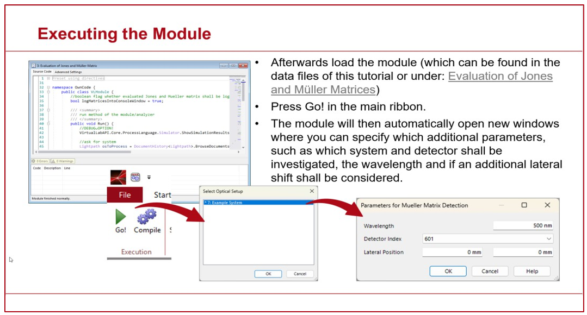Expand the 'Preset using directives' code region

(x=48, y=79)
